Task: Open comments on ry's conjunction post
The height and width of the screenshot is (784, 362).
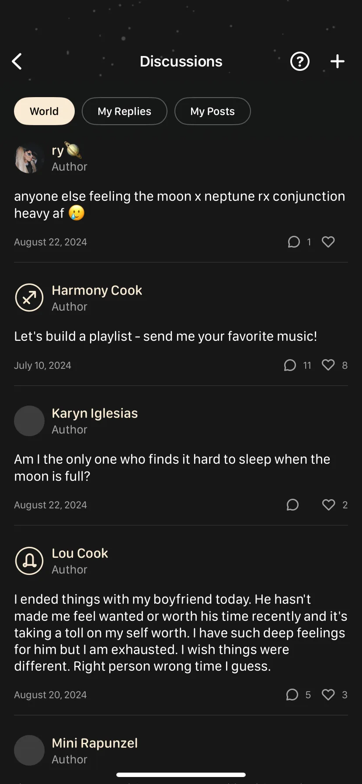Action: point(294,242)
